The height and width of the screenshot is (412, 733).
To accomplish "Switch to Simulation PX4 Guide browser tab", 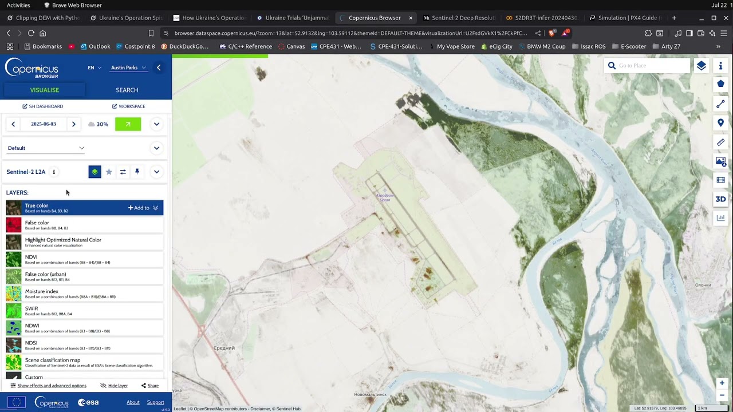I will coord(626,18).
